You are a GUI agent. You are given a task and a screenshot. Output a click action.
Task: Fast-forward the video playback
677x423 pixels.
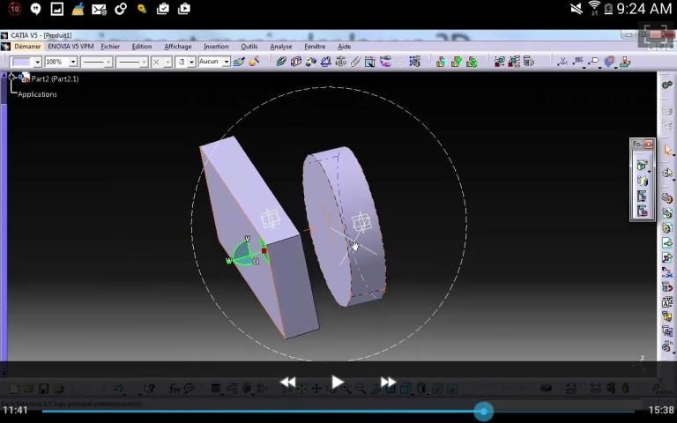pyautogui.click(x=388, y=382)
